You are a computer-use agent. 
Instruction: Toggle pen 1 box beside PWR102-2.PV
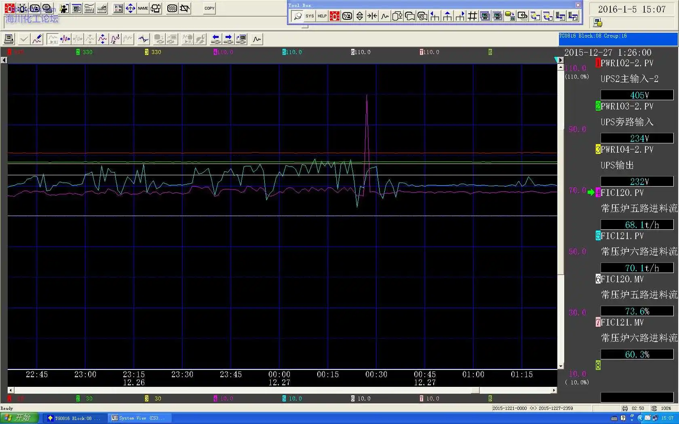[598, 63]
